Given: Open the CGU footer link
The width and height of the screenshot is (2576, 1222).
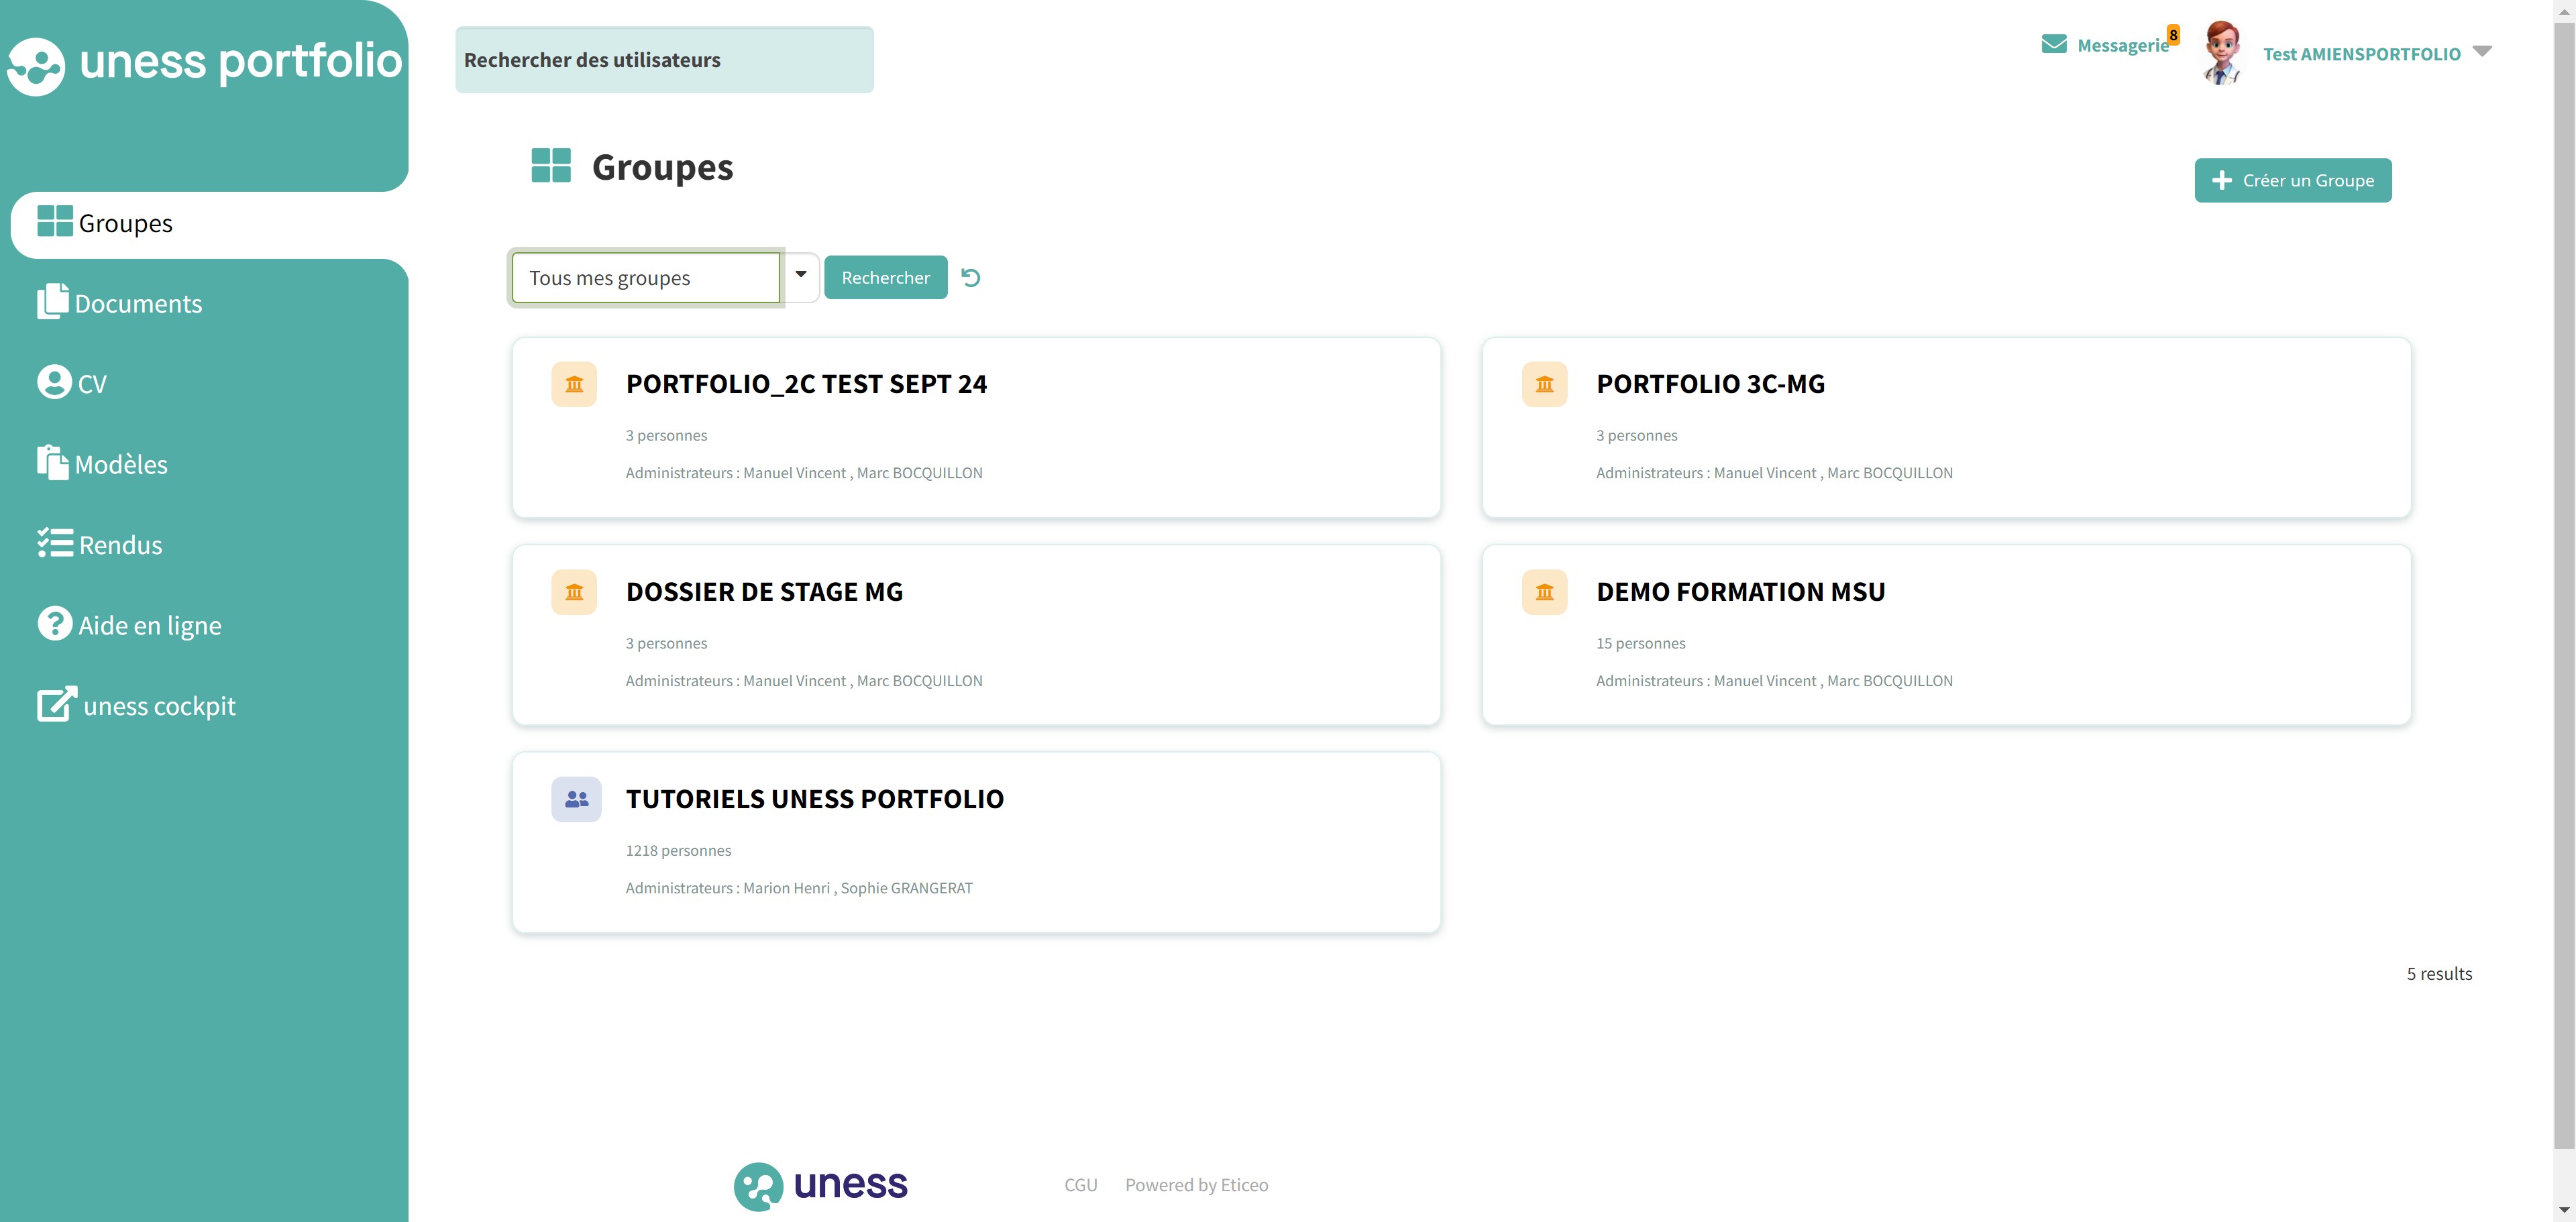Looking at the screenshot, I should click(x=1080, y=1185).
